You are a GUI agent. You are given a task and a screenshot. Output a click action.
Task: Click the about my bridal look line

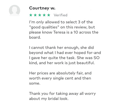(49, 99)
